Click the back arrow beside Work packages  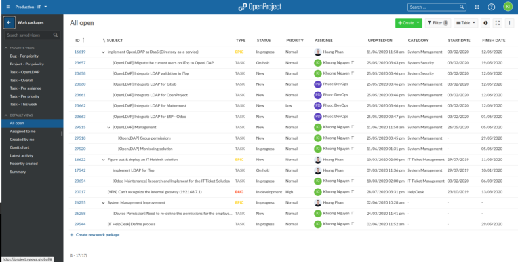[9, 22]
